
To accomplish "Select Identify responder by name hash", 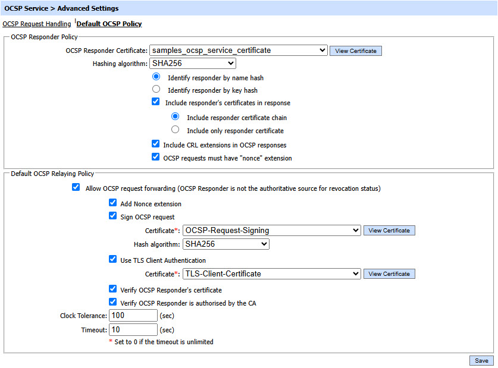I will [x=156, y=77].
